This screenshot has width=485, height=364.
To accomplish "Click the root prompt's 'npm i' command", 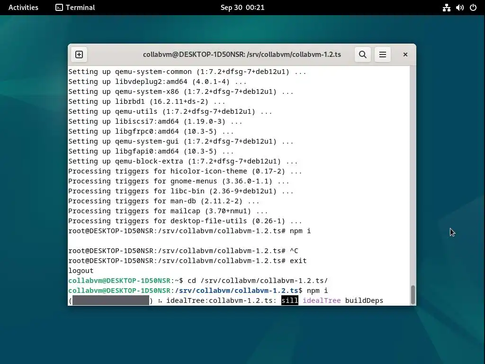I will tap(300, 231).
